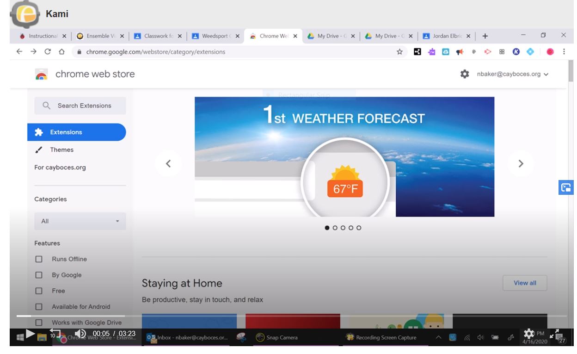Click View all for Staying at Home
577x354 pixels.
click(525, 283)
